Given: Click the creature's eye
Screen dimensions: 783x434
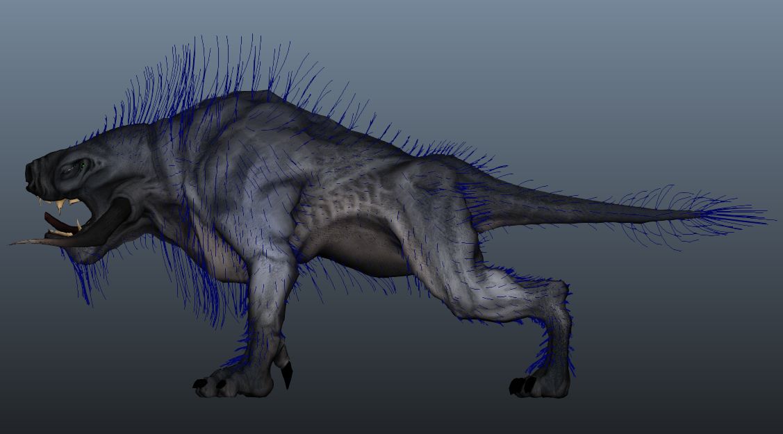Looking at the screenshot, I should tap(76, 168).
